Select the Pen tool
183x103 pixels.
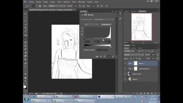point(25,64)
